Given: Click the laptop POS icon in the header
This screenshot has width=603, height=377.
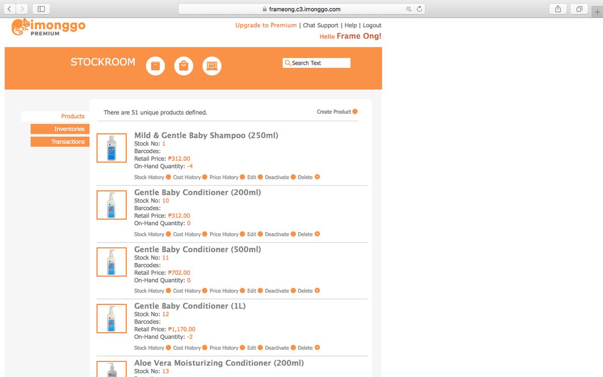Looking at the screenshot, I should click(212, 65).
